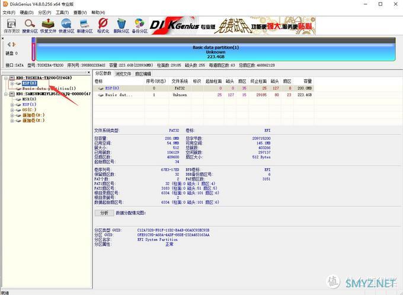Collapse the HD1:SAMSUNG disk node
This screenshot has width=403, height=295.
(x=6, y=94)
